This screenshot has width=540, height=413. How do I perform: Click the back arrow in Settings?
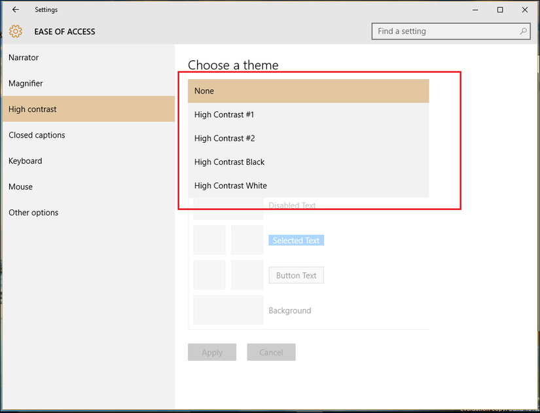point(14,9)
